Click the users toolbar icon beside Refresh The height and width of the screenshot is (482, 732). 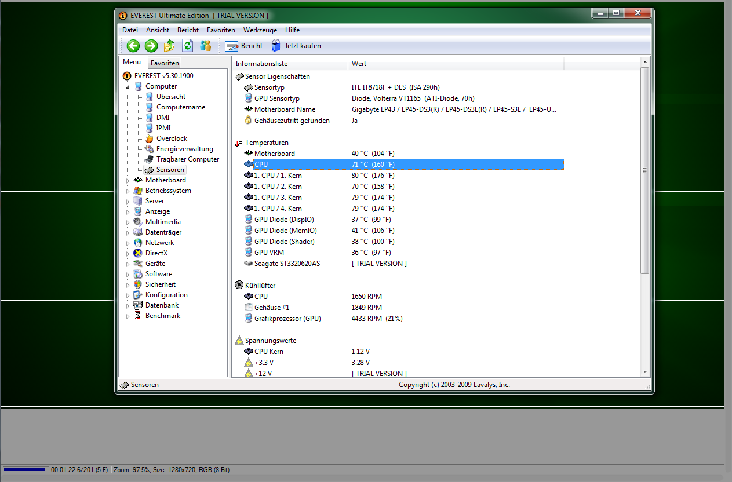(x=205, y=46)
